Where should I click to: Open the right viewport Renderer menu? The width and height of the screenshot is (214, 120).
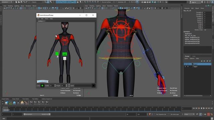tap(110, 6)
